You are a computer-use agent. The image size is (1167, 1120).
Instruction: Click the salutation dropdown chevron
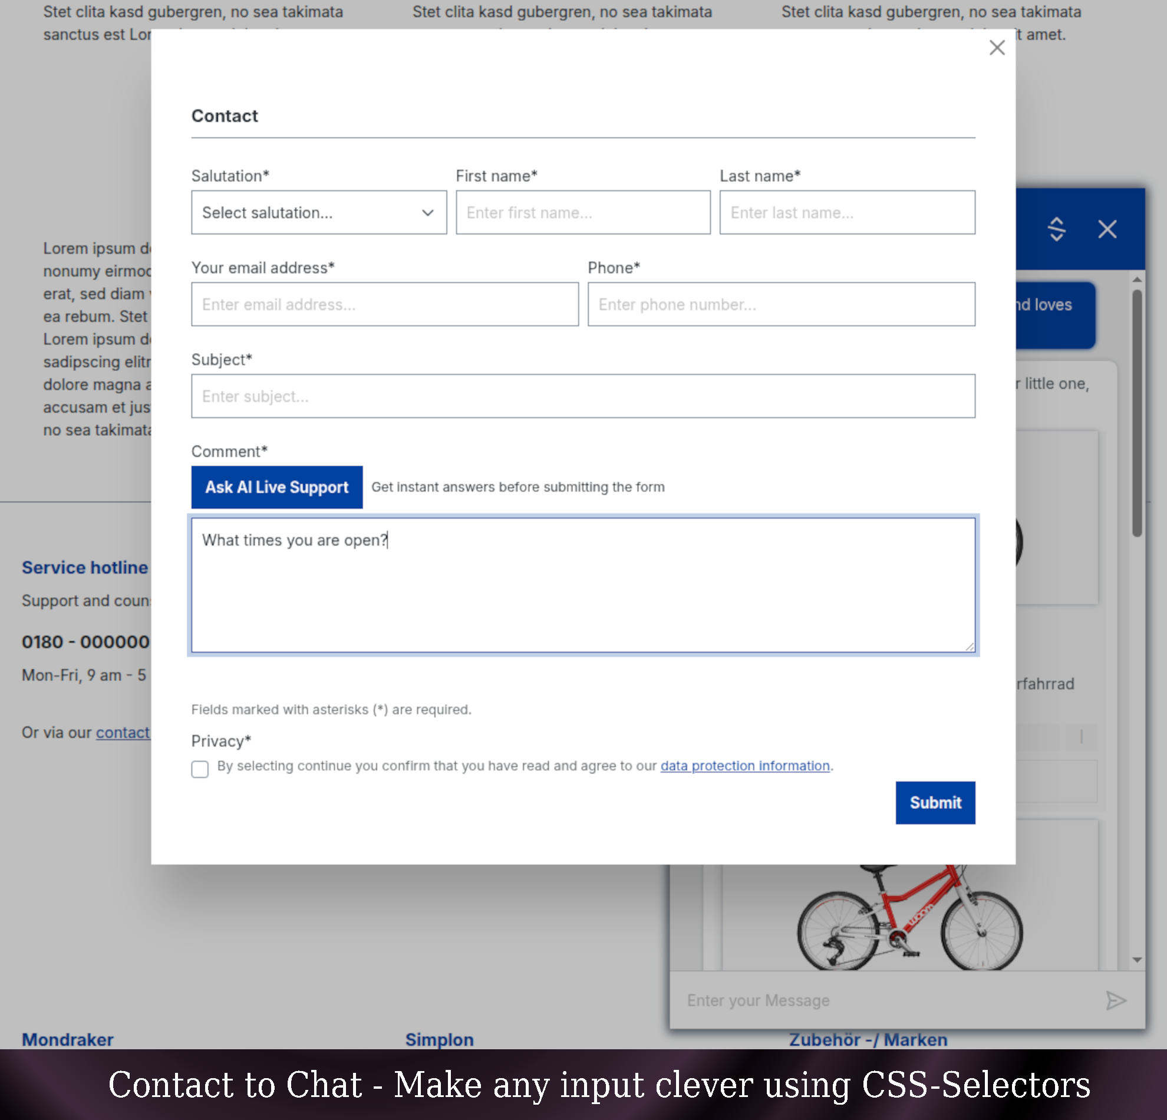(427, 213)
